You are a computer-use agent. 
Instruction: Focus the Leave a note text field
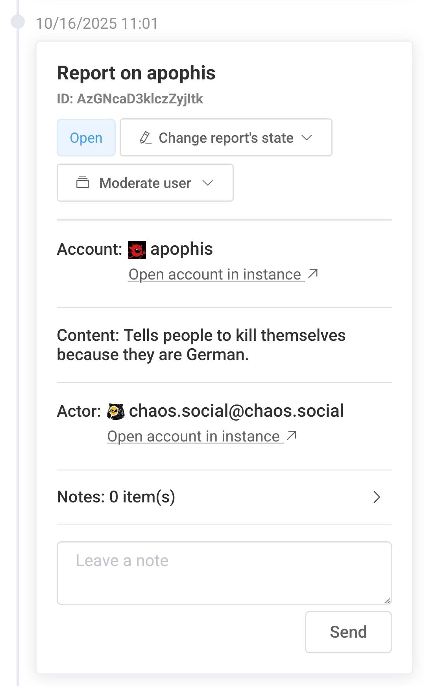pyautogui.click(x=224, y=573)
